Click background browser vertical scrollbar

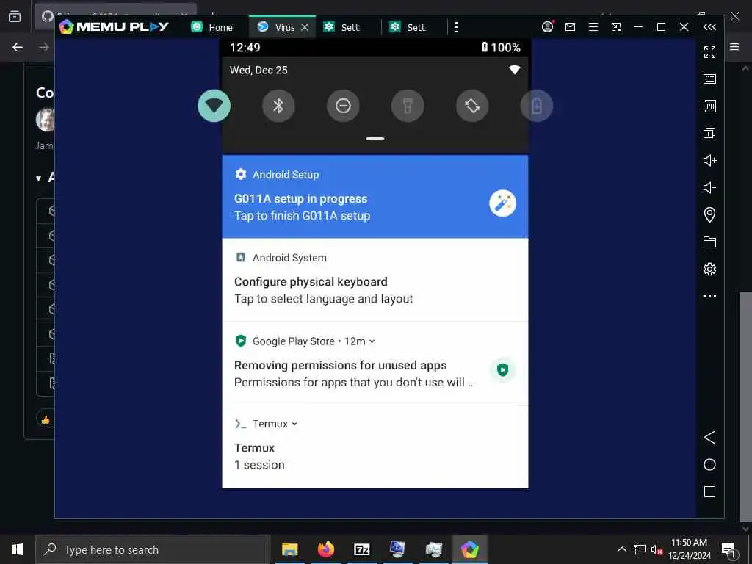(x=745, y=405)
